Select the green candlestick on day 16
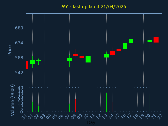The height and width of the screenshot is (126, 168). click(x=125, y=46)
